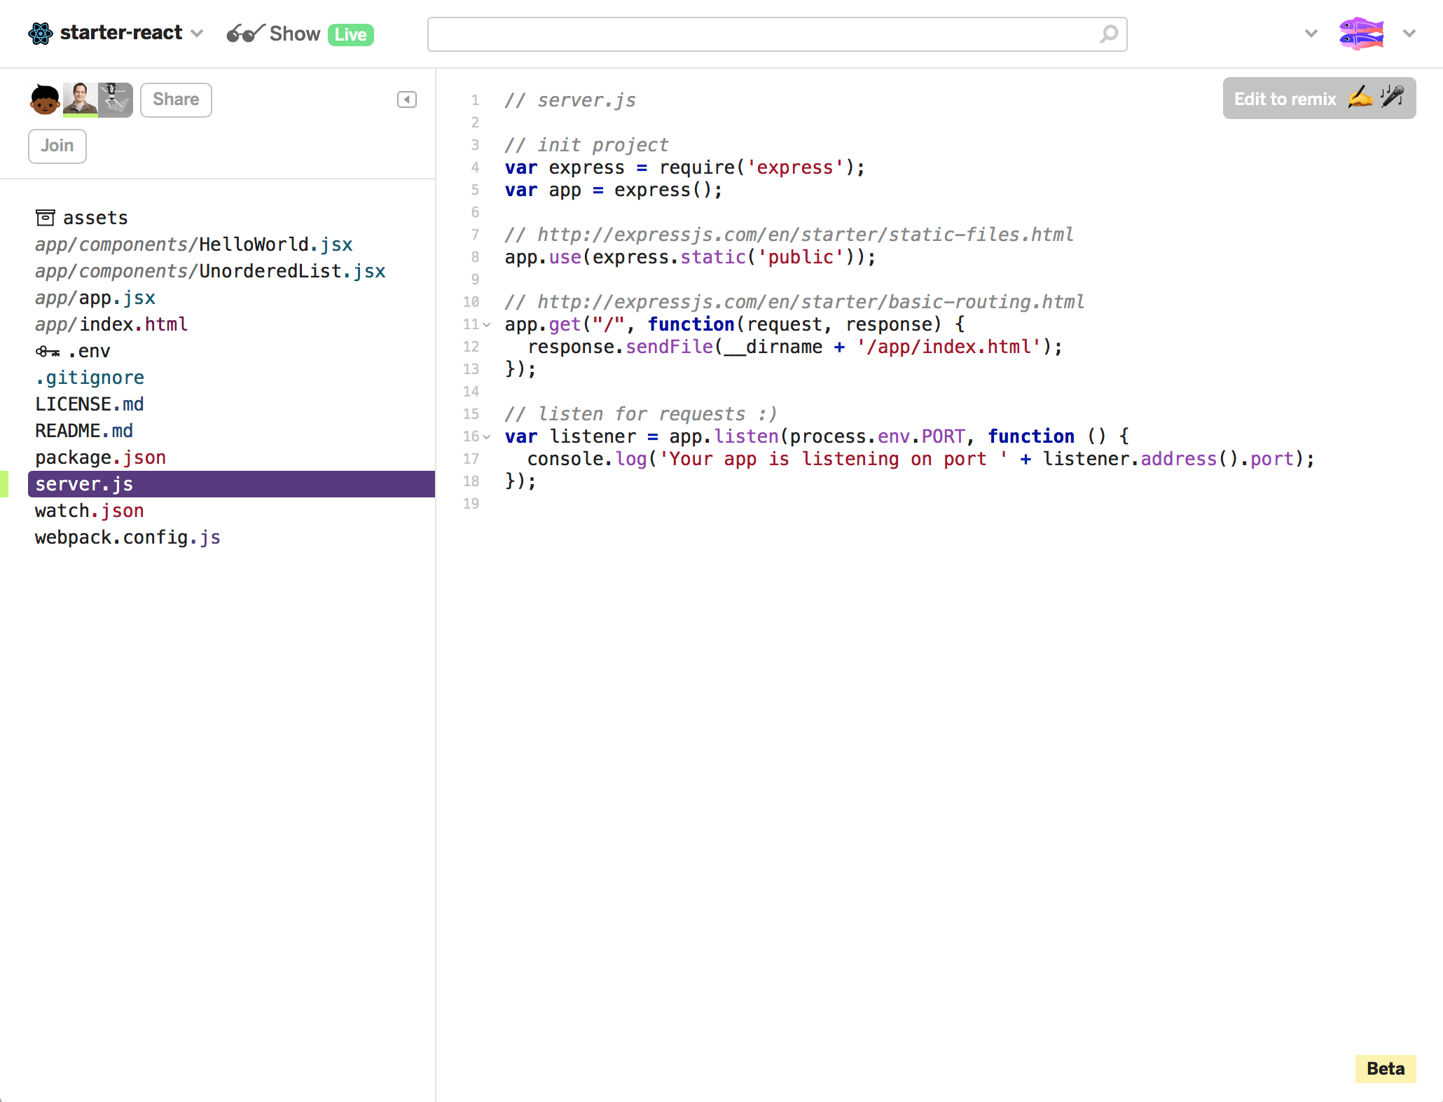Open app/app.jsx file

point(95,298)
